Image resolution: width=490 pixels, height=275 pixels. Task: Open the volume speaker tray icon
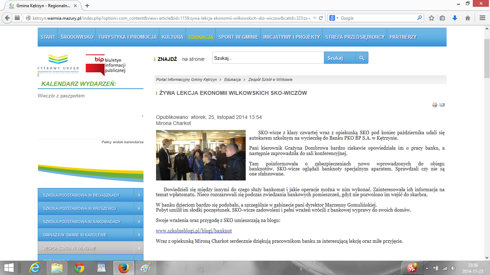point(453,268)
